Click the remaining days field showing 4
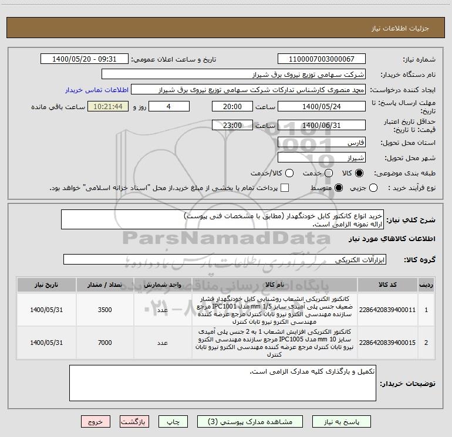 coord(169,106)
